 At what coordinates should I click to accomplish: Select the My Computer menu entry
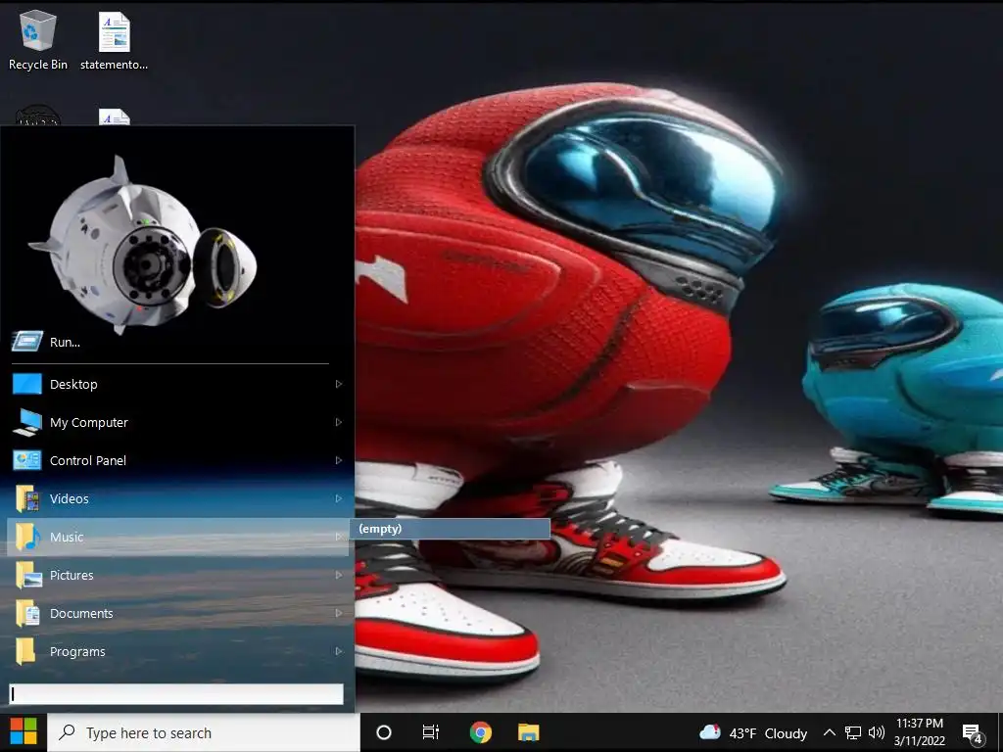[177, 422]
